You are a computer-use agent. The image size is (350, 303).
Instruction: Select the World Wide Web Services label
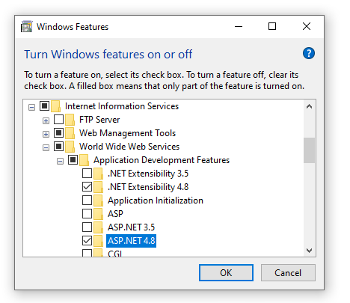click(x=129, y=147)
